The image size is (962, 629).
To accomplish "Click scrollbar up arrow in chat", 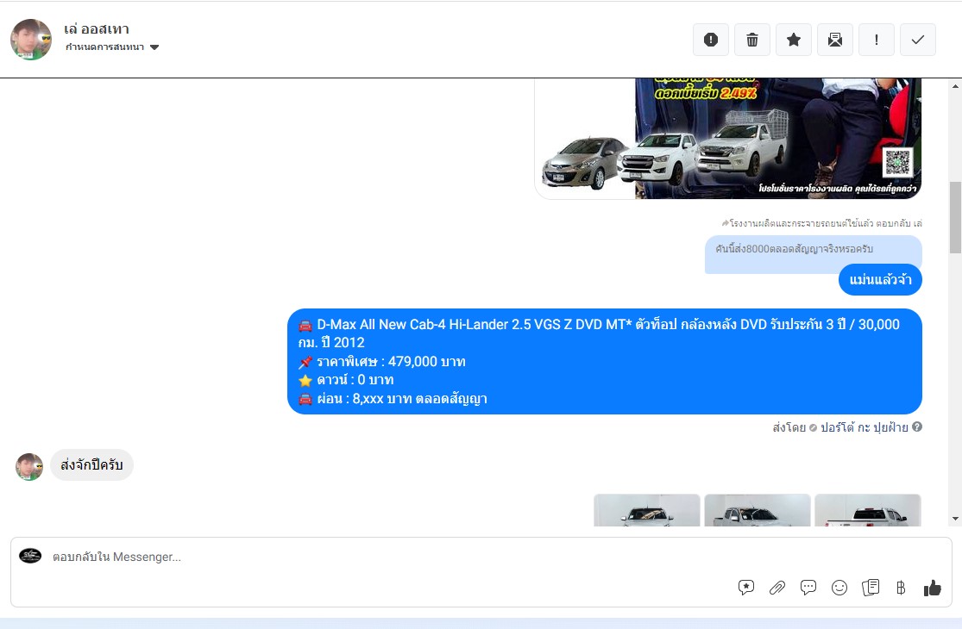I will [955, 86].
